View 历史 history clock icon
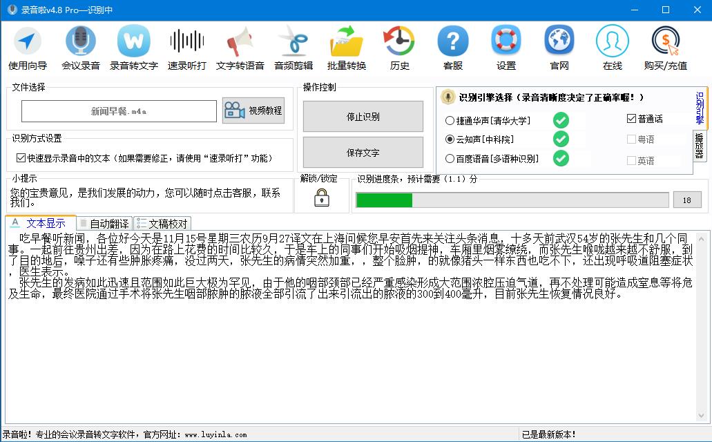This screenshot has height=442, width=712. pyautogui.click(x=399, y=41)
